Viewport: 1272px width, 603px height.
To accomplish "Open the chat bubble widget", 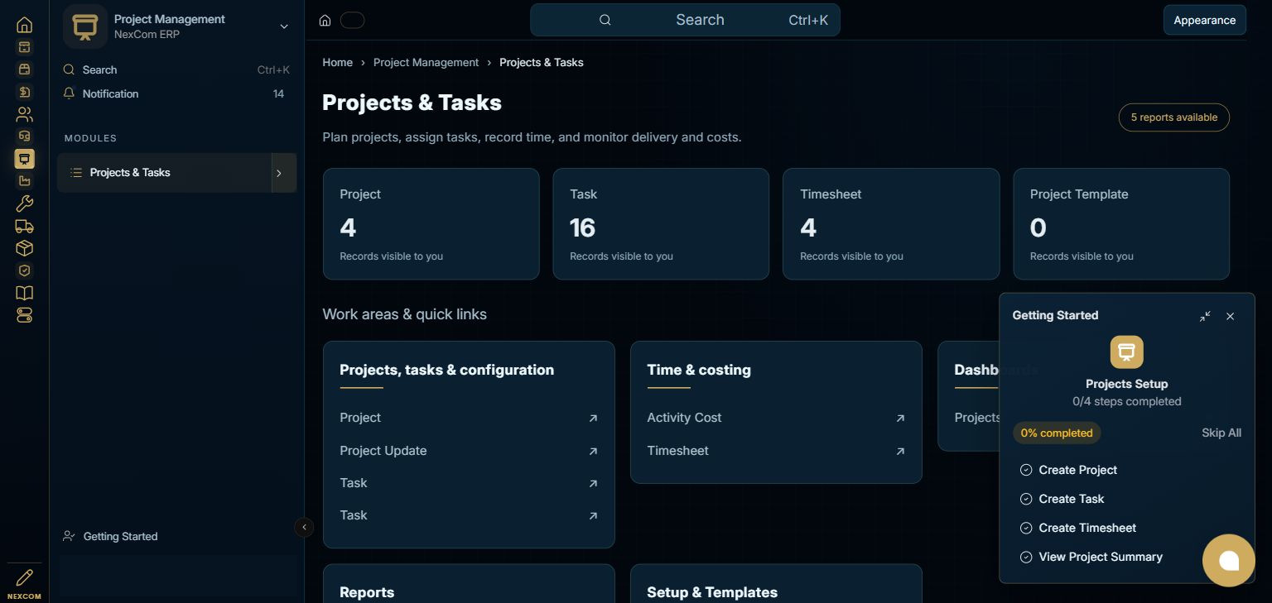I will (x=1229, y=561).
